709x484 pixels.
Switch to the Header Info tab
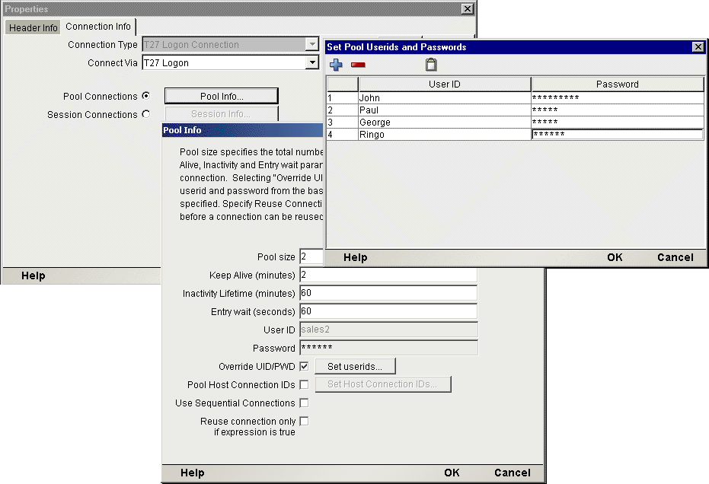tap(32, 27)
